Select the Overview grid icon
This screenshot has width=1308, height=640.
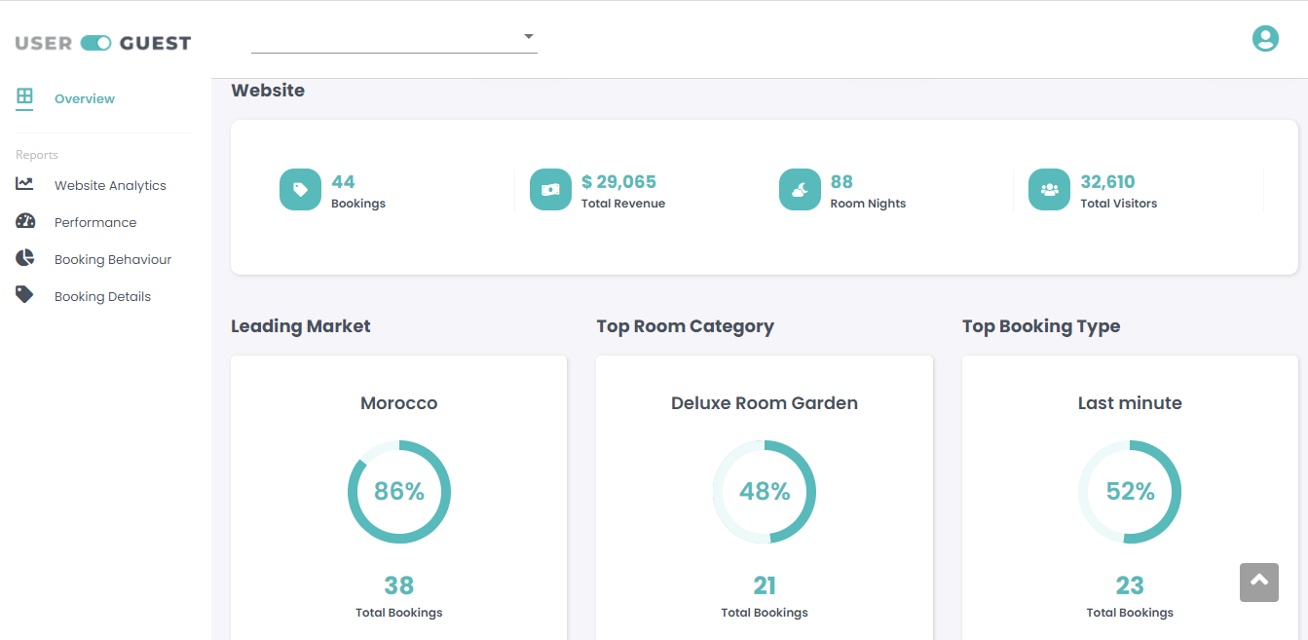(24, 97)
